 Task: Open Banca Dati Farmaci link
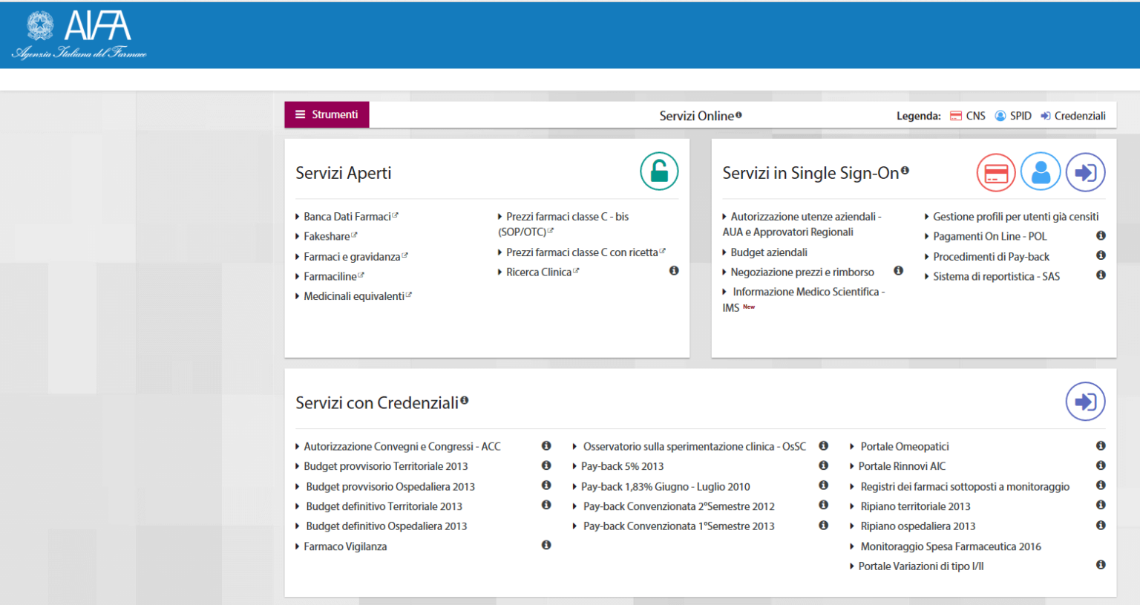point(347,217)
